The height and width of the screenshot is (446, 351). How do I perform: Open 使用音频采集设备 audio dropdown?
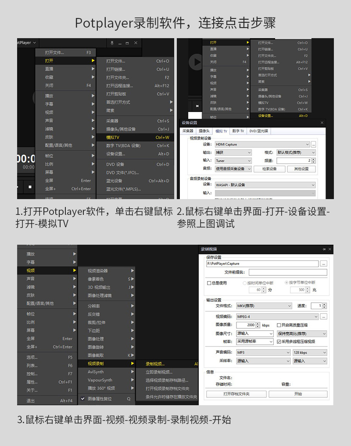point(233,169)
